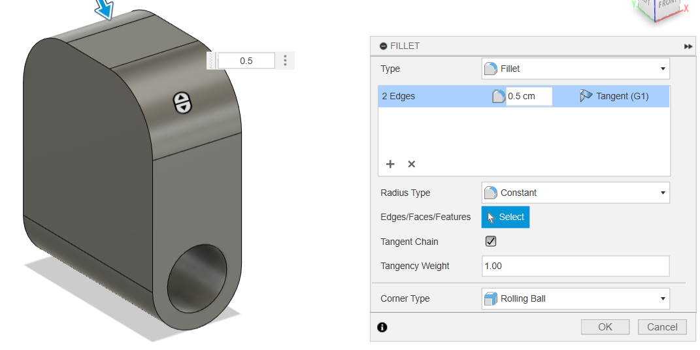The width and height of the screenshot is (700, 350).
Task: Click OK to confirm the fillet
Action: pyautogui.click(x=605, y=326)
